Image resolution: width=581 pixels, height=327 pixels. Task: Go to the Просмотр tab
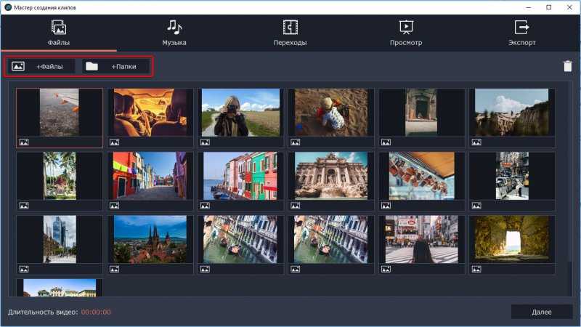pyautogui.click(x=406, y=33)
